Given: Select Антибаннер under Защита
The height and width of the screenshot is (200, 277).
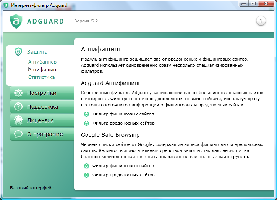Looking at the screenshot, I should (x=42, y=62).
